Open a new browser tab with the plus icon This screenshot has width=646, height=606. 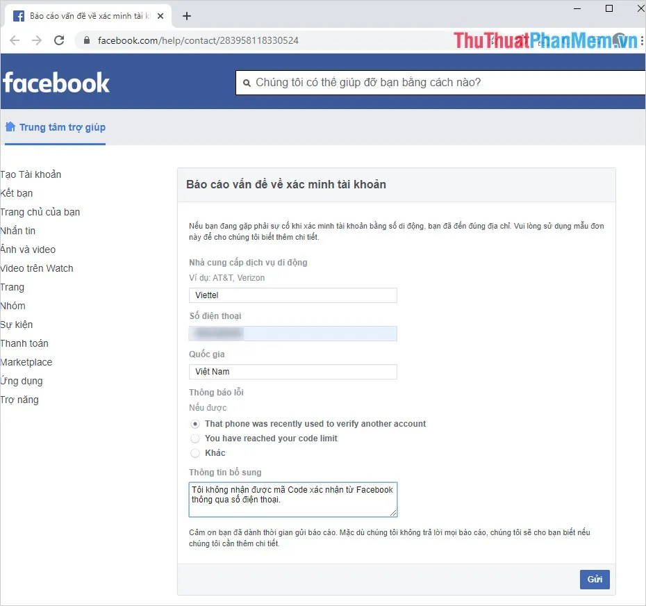point(186,15)
